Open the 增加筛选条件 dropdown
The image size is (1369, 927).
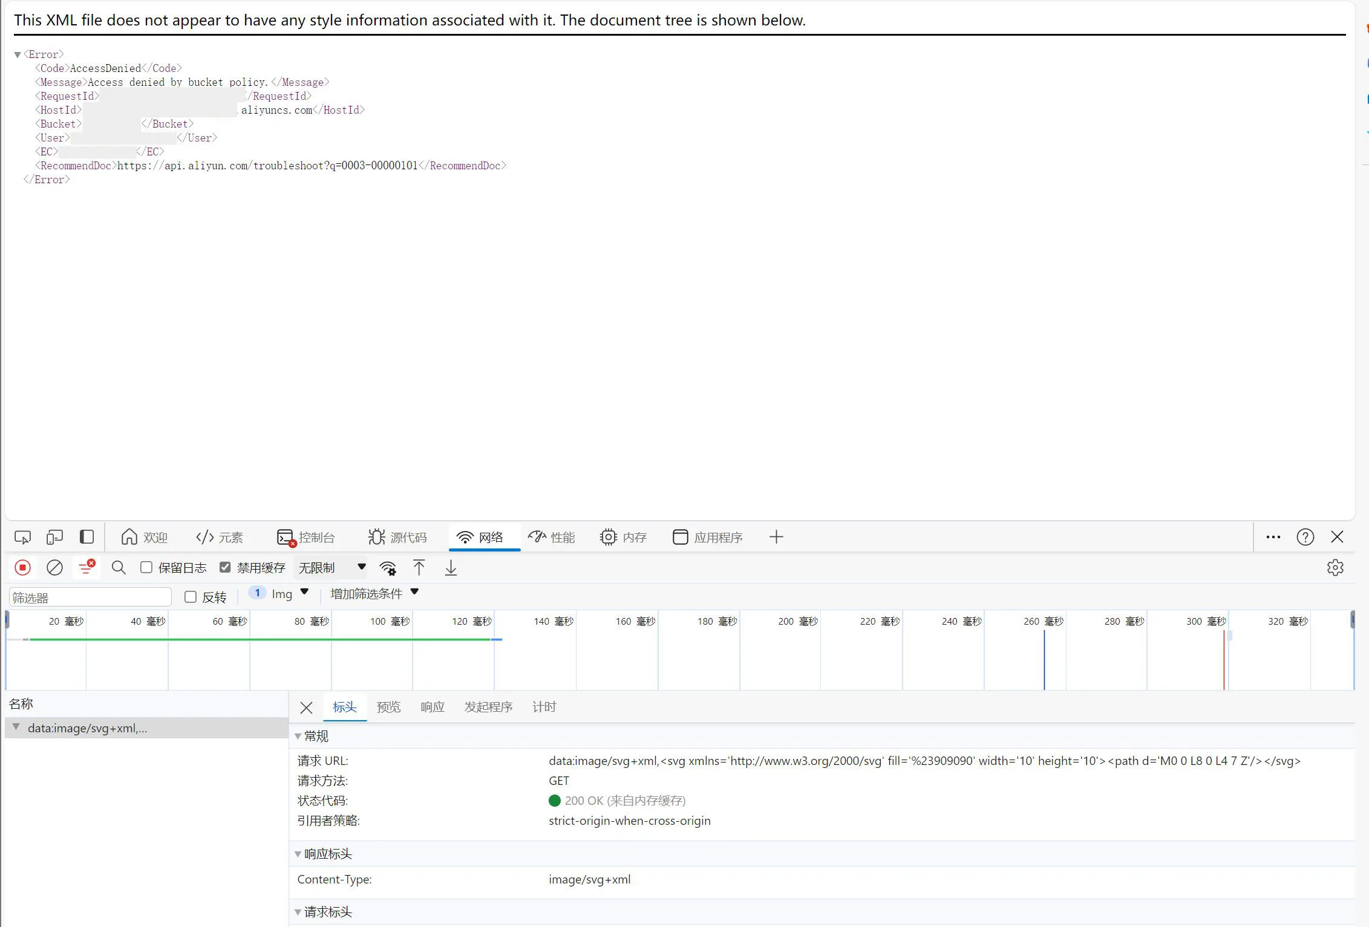tap(374, 593)
